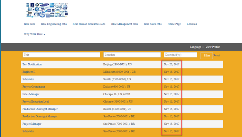Navigate to Home Page
The image size is (242, 137).
click(174, 24)
